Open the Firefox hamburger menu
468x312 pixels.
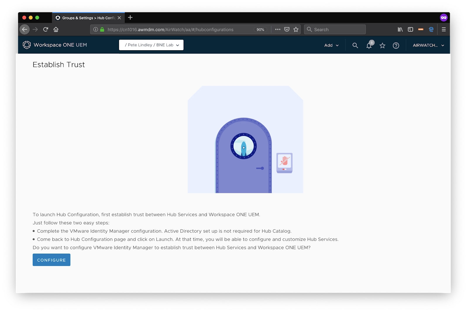[444, 29]
